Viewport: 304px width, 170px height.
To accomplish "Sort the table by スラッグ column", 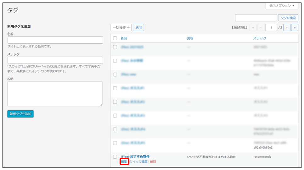I will tap(260, 38).
